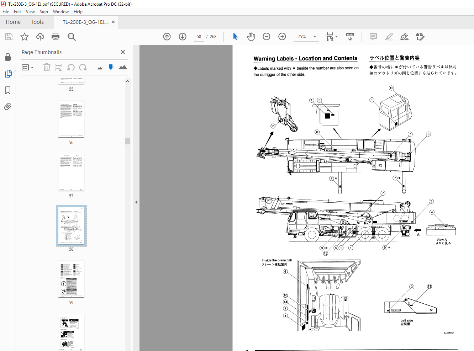Edit the current page number field
The height and width of the screenshot is (351, 474).
199,37
